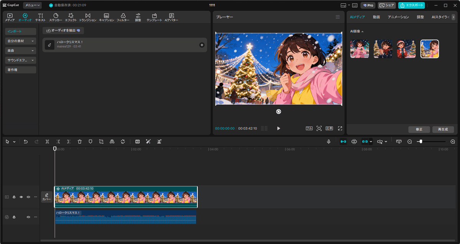Click the 修正 button
Image resolution: width=460 pixels, height=244 pixels.
click(x=419, y=129)
